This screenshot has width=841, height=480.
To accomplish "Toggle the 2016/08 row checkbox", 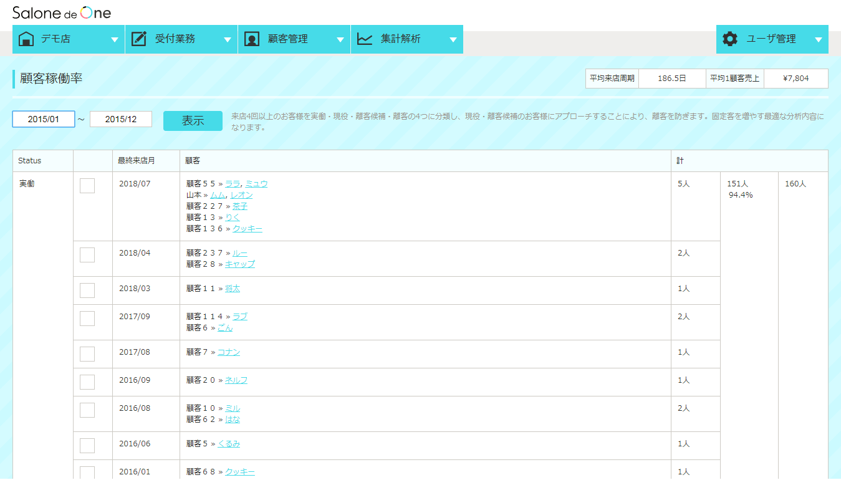I will (87, 410).
